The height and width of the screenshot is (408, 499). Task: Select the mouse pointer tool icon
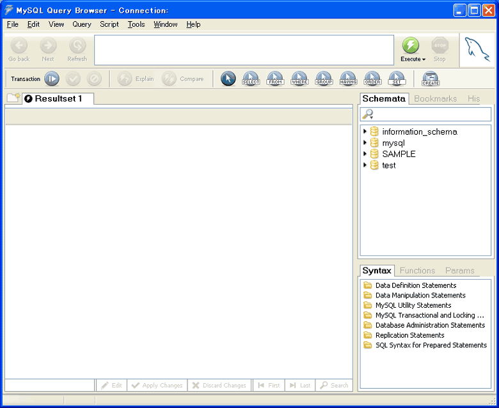pyautogui.click(x=228, y=79)
